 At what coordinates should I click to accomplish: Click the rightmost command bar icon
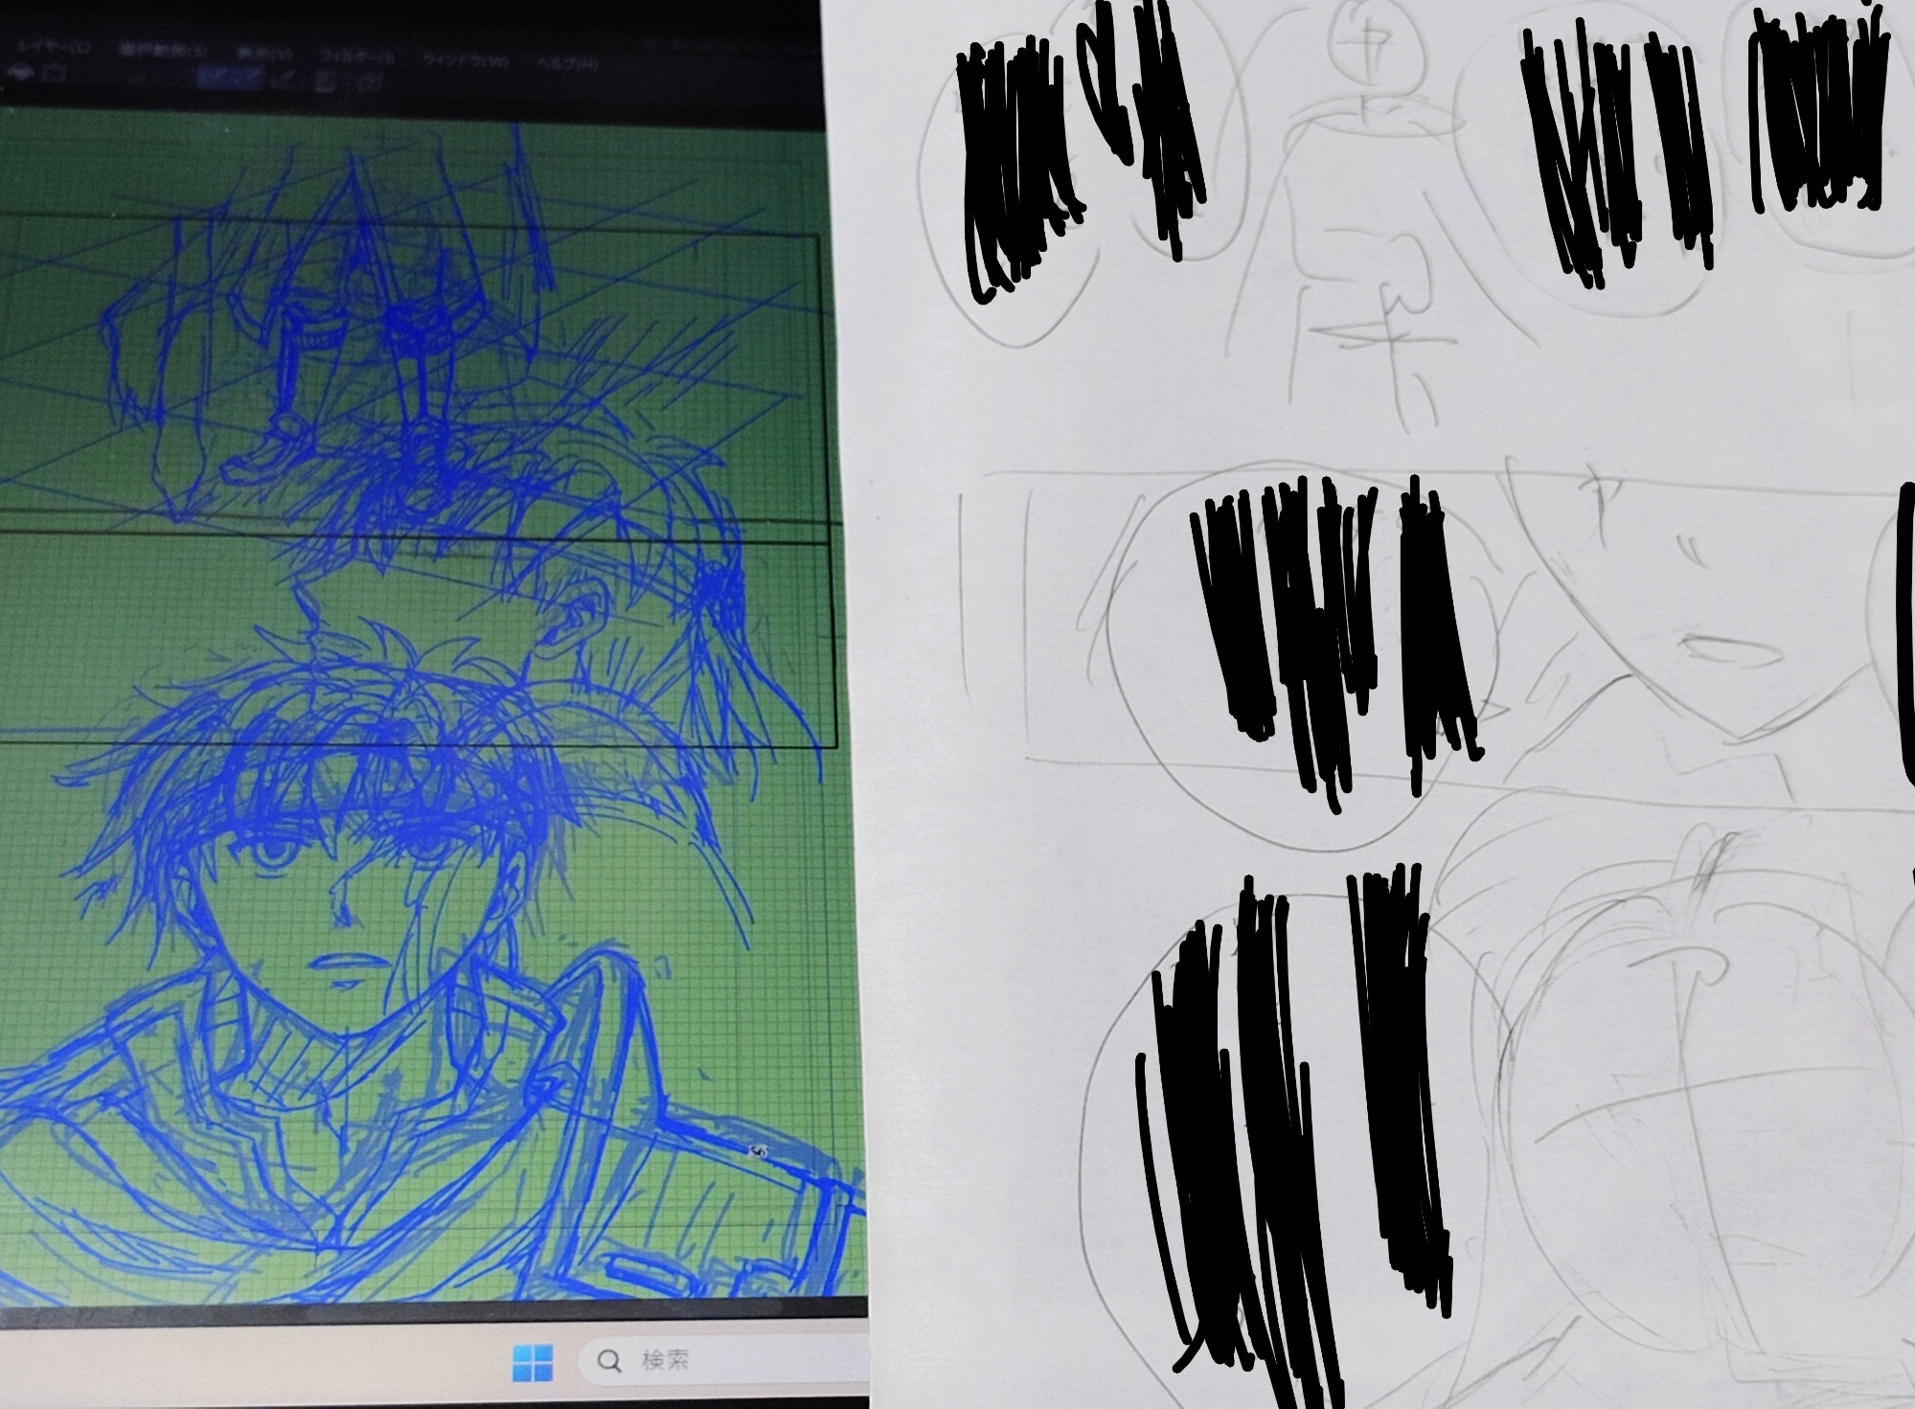[x=369, y=82]
